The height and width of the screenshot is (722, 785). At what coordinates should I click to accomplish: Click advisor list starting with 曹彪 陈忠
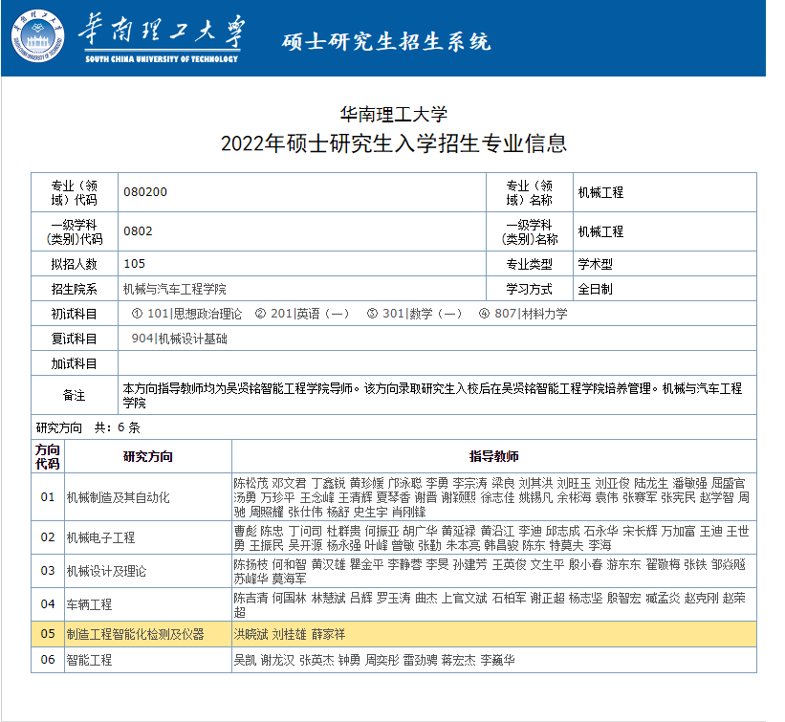(x=491, y=537)
